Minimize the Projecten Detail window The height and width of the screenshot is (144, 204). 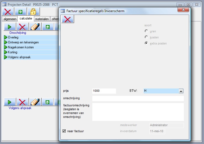pyautogui.click(x=180, y=5)
